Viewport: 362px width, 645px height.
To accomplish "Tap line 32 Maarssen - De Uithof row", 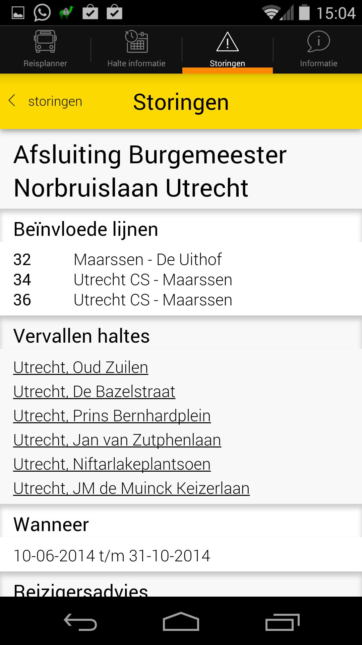I will pos(117,259).
